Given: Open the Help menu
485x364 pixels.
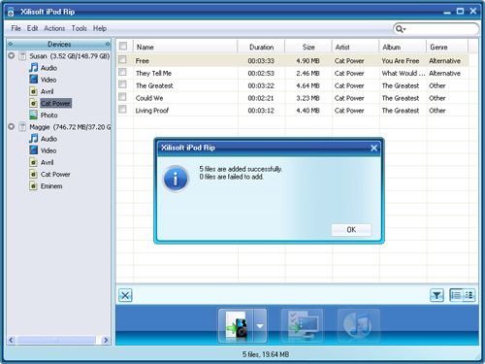Looking at the screenshot, I should click(100, 28).
